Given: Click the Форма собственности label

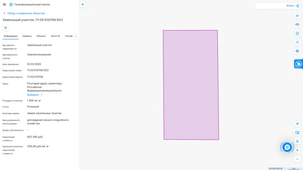Looking at the screenshot, I should tap(13, 130).
